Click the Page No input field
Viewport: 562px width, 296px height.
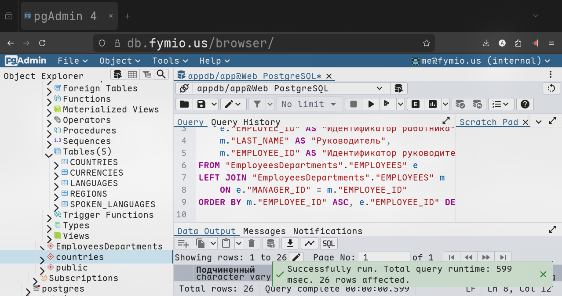coord(384,257)
